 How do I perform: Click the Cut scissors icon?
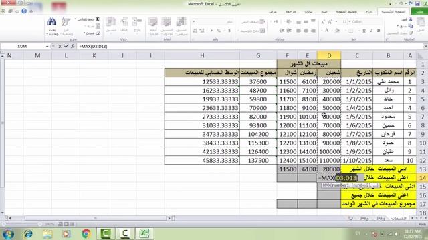pyautogui.click(x=411, y=19)
